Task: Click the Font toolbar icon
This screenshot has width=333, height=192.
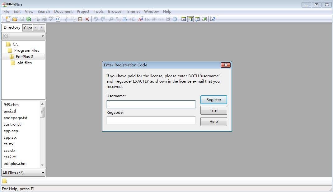Action: pyautogui.click(x=141, y=19)
